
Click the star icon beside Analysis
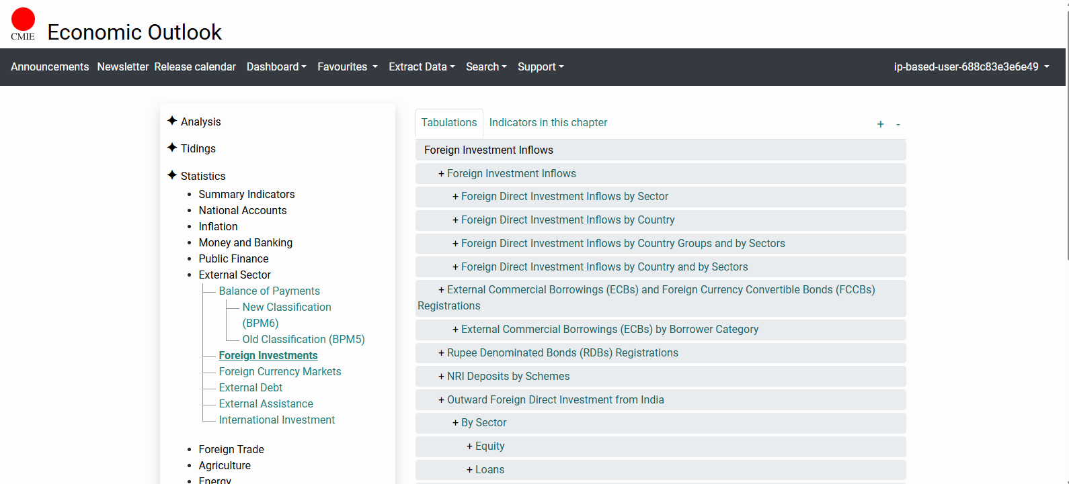click(172, 121)
